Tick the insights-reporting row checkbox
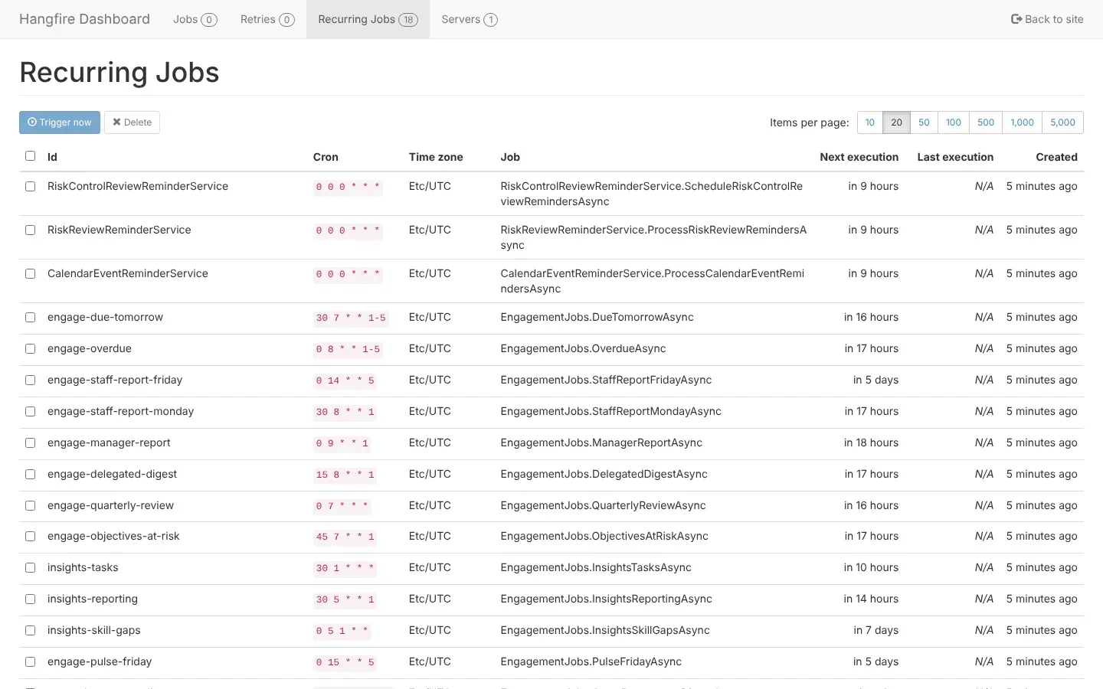Image resolution: width=1103 pixels, height=689 pixels. (31, 599)
